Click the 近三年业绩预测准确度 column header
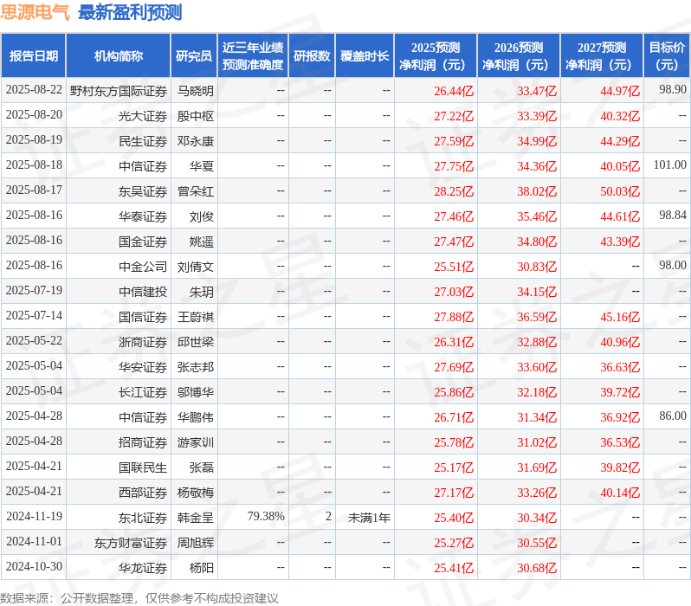This screenshot has height=606, width=691. tap(253, 56)
